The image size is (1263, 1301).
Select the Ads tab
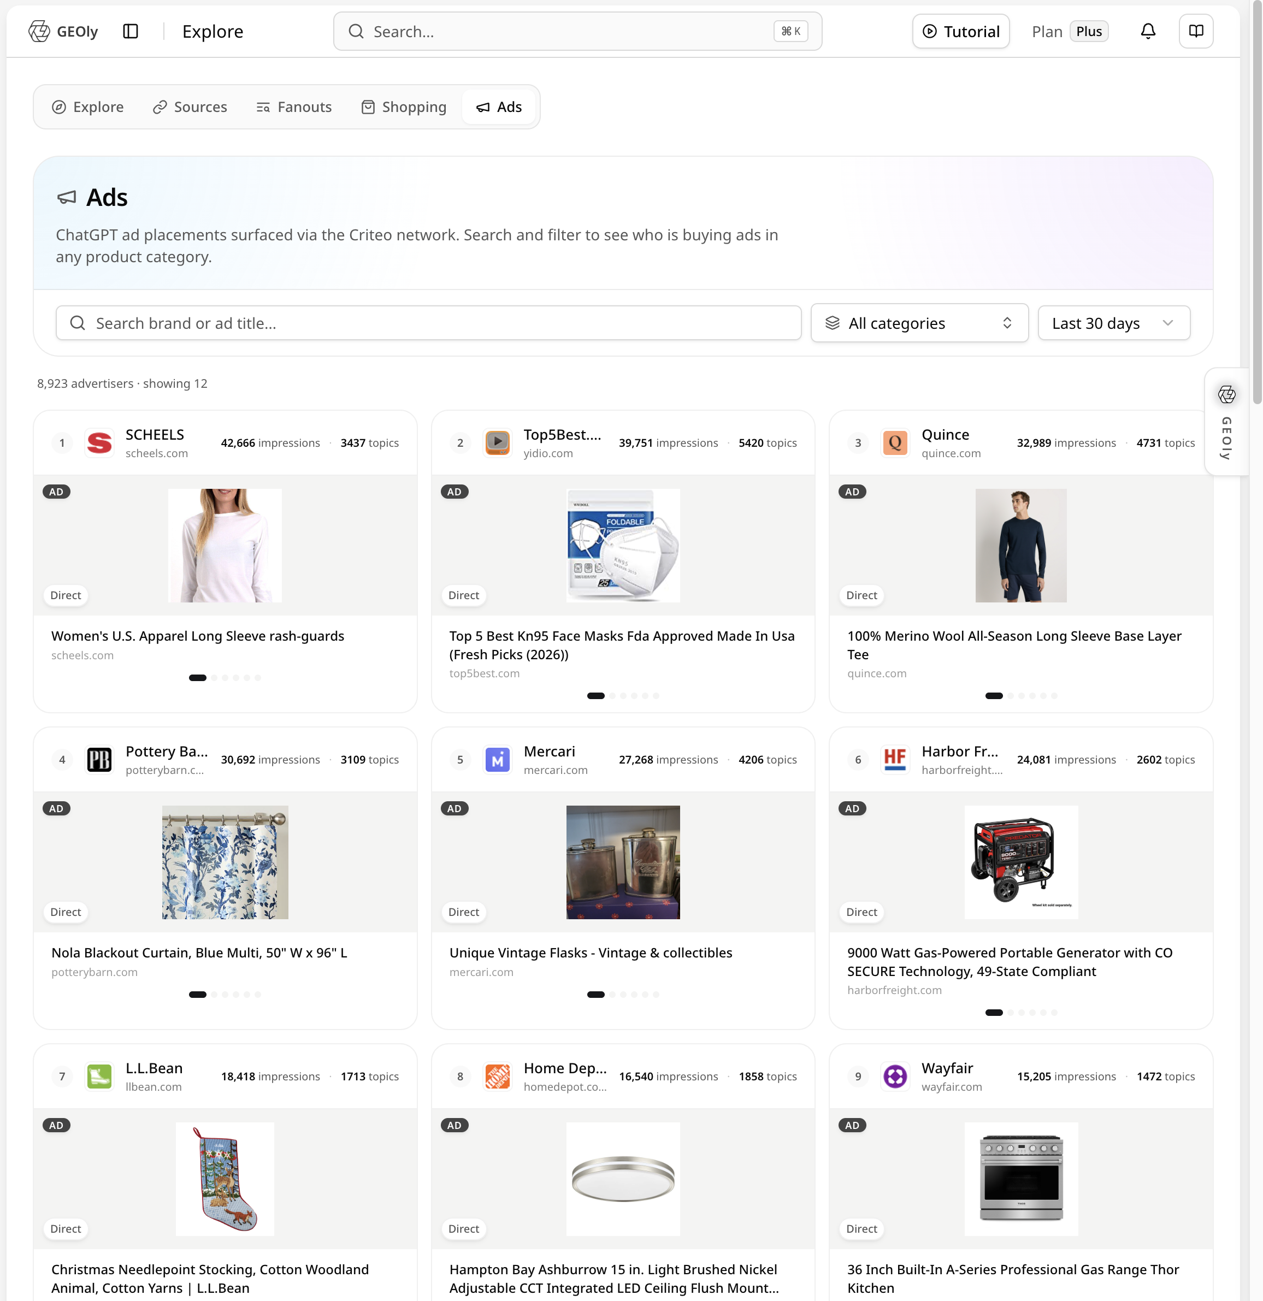(499, 107)
